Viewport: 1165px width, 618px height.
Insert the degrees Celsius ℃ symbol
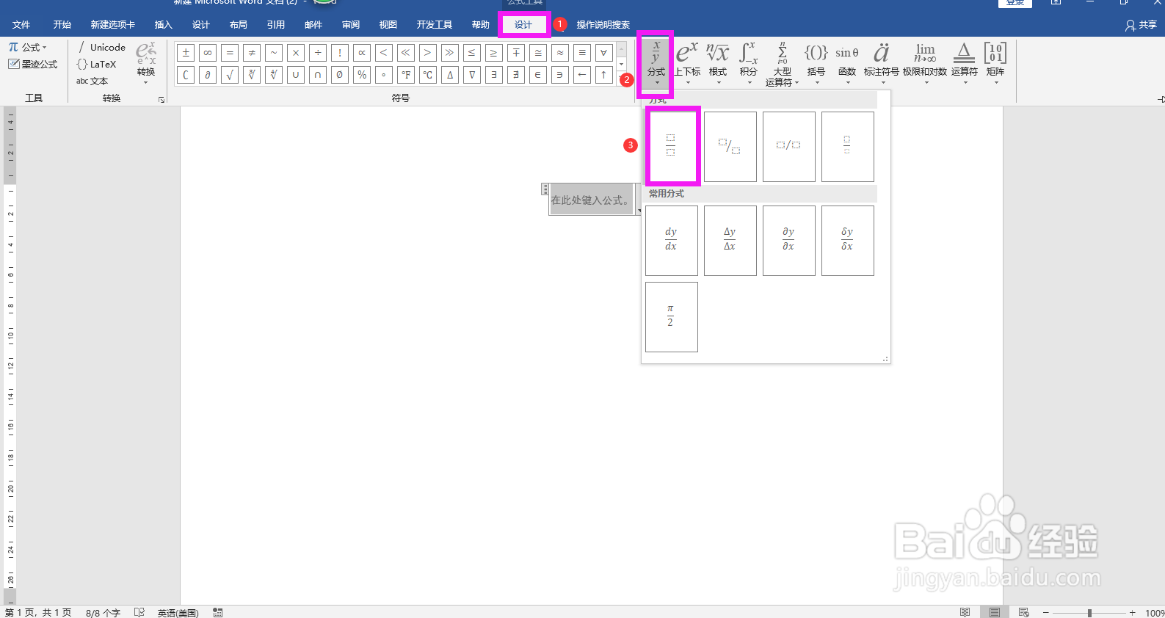point(428,75)
